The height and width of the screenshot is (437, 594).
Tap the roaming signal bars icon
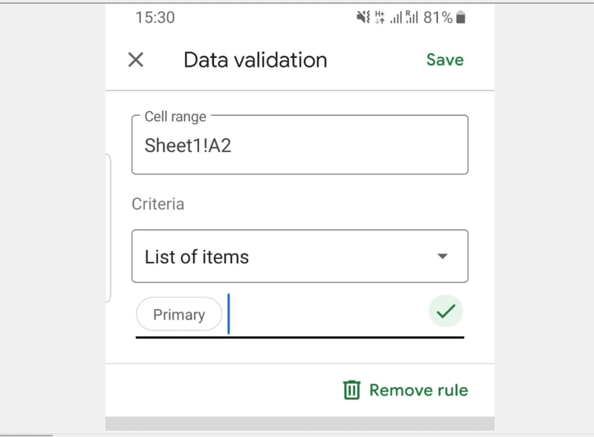coord(411,17)
